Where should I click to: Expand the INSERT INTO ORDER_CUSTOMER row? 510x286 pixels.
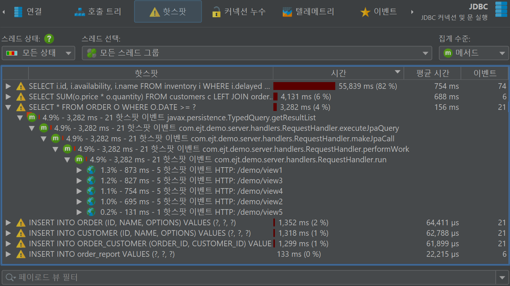[8, 244]
